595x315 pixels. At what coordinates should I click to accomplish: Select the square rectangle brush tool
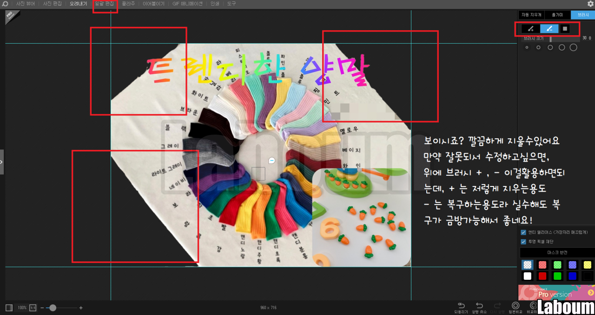tap(565, 29)
